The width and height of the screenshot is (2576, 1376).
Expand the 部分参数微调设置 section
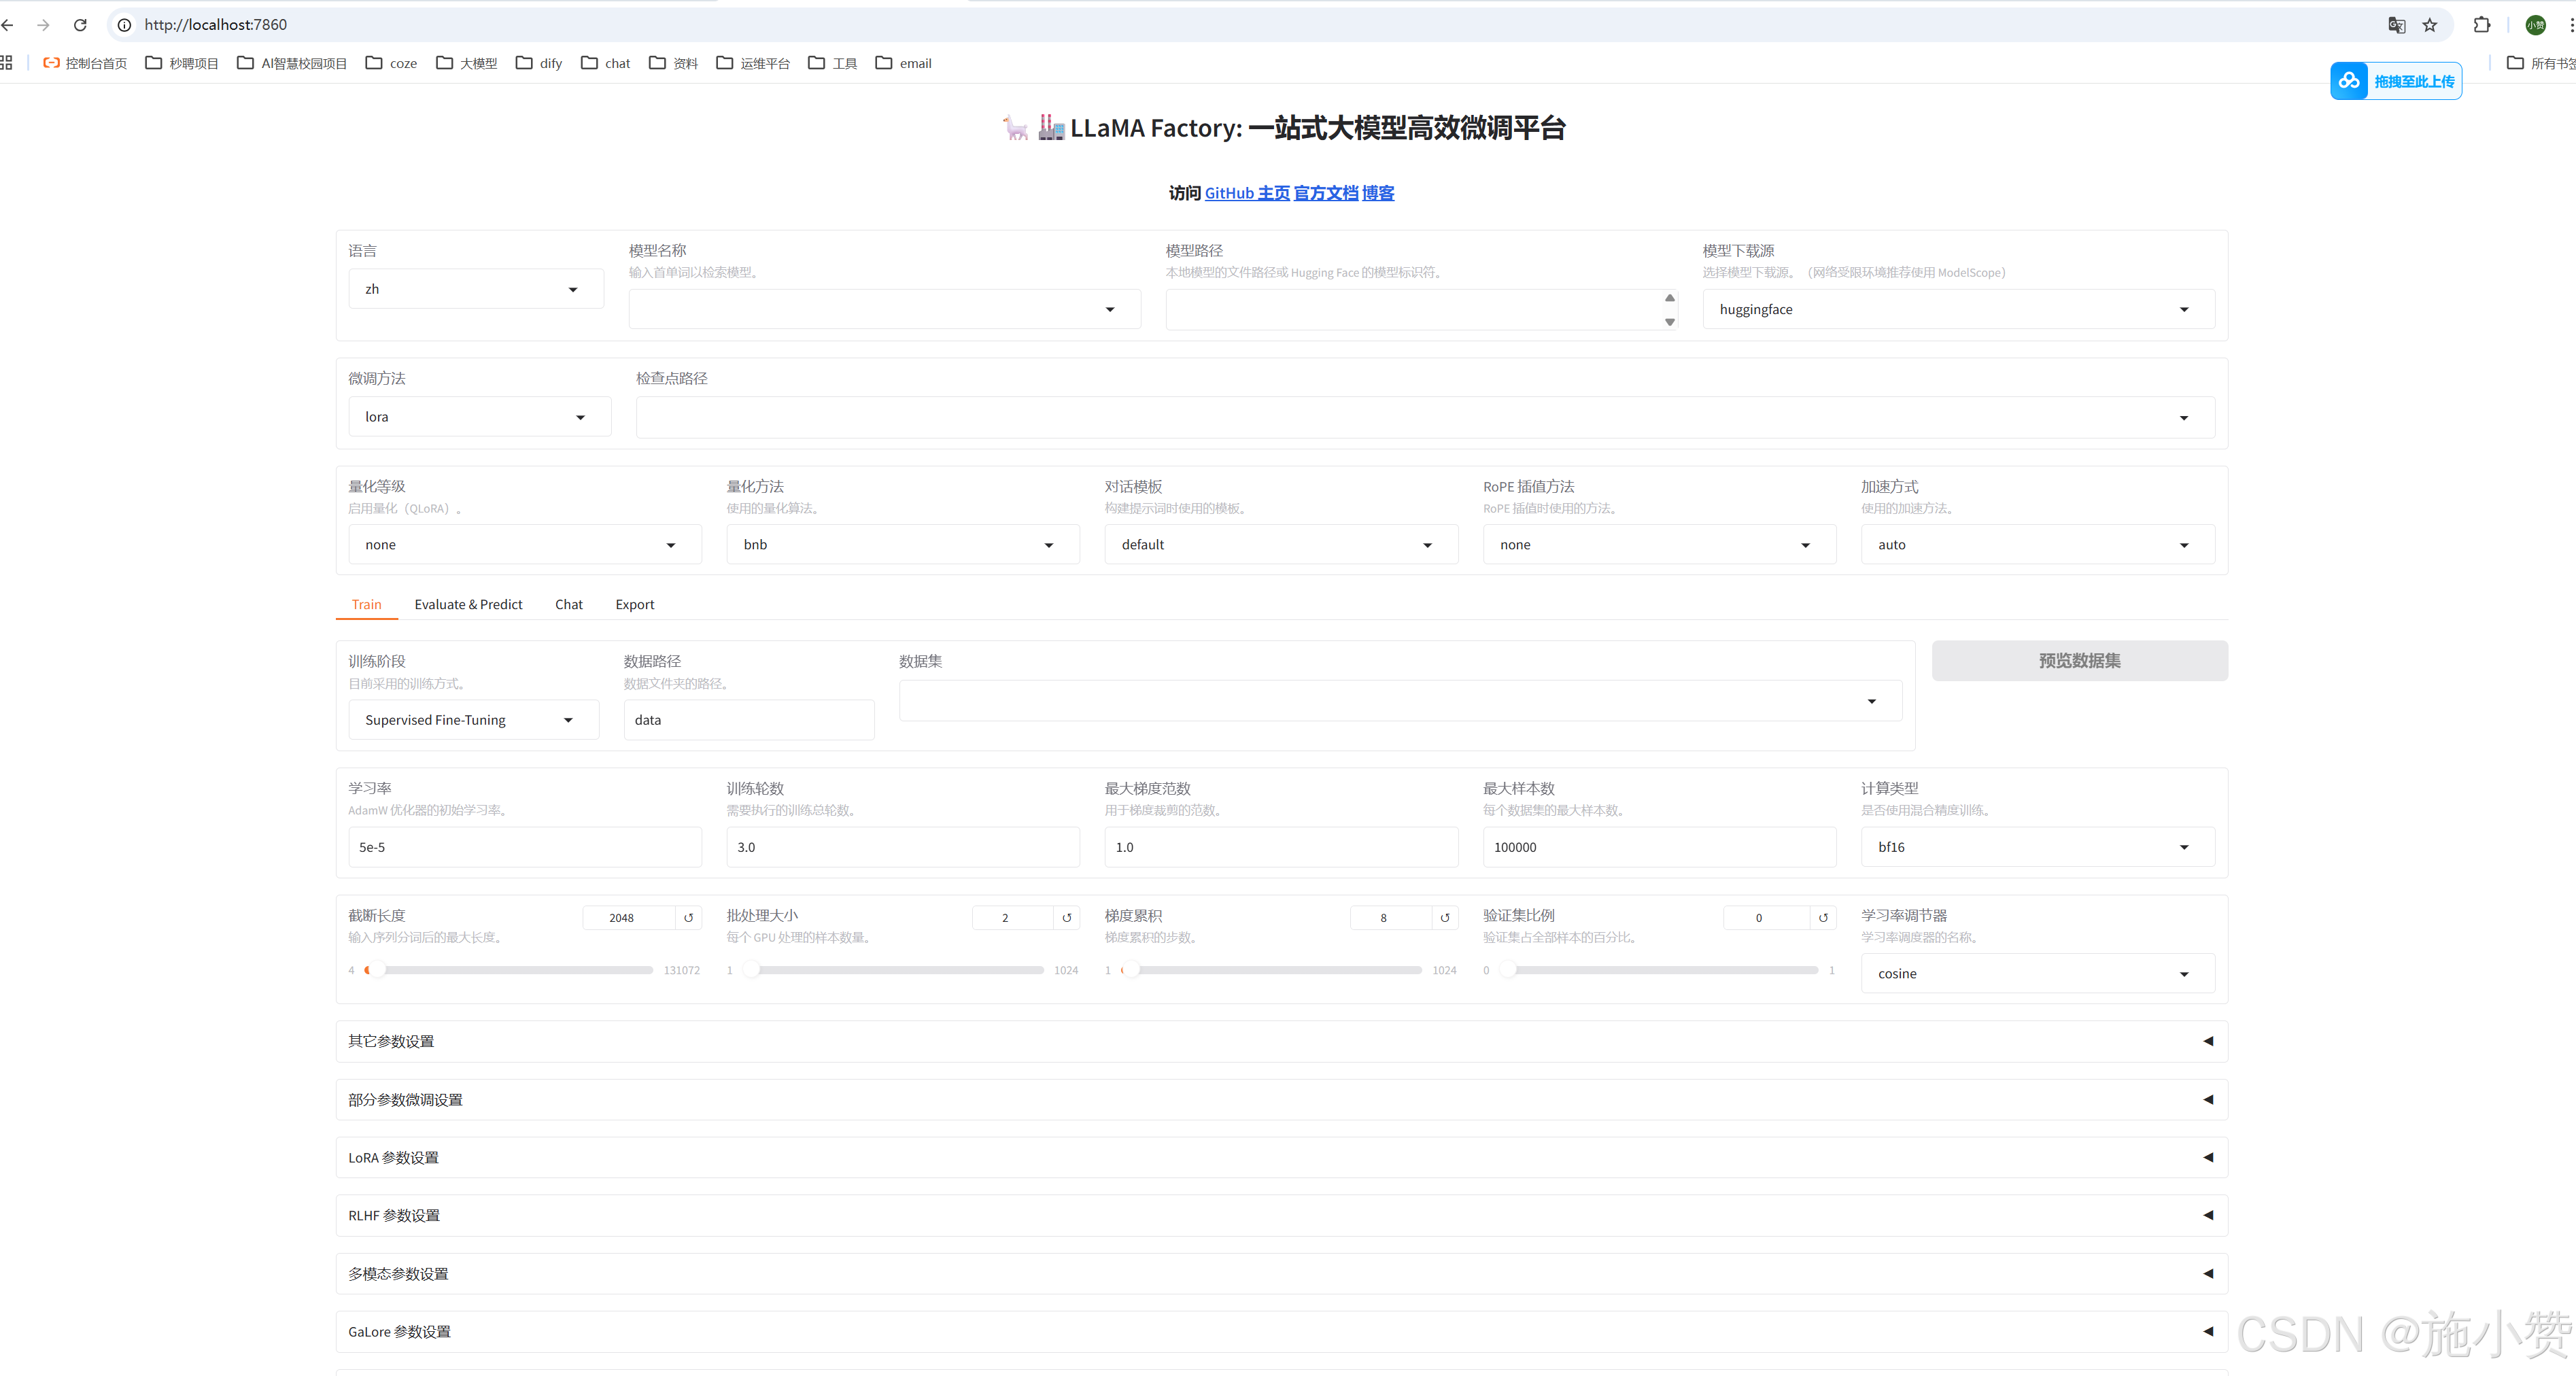(1281, 1099)
